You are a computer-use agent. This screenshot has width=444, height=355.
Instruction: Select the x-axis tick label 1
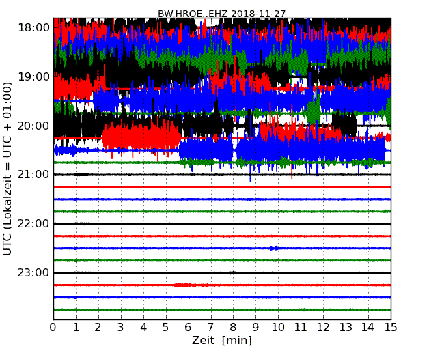pyautogui.click(x=76, y=327)
